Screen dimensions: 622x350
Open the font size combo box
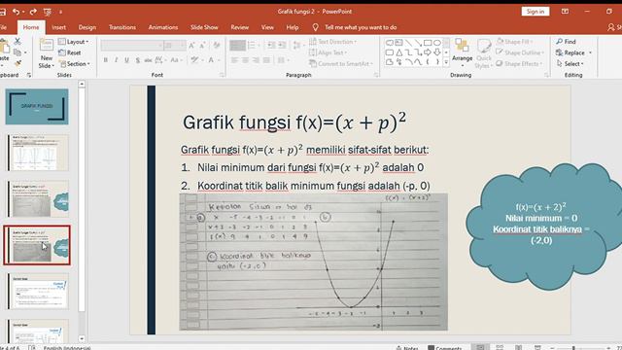[x=174, y=46]
